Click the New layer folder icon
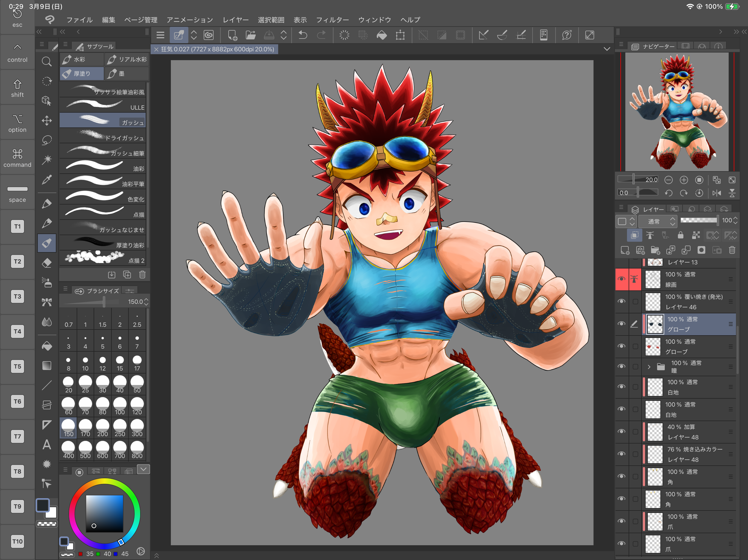The height and width of the screenshot is (560, 748). tap(655, 250)
